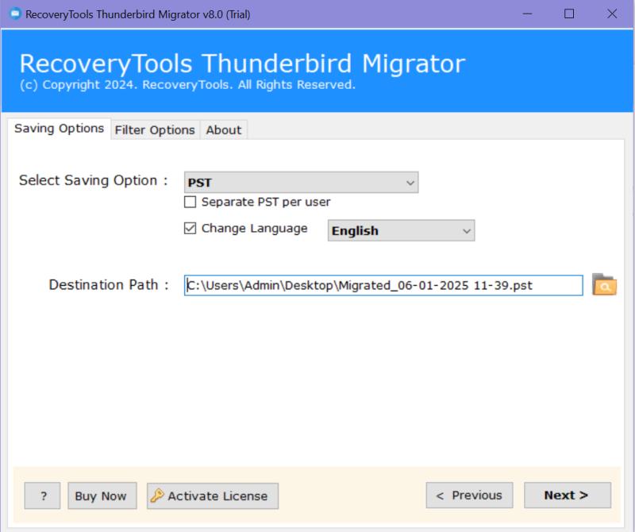The image size is (635, 532).
Task: Close the Thunderbird Migrator window
Action: (x=612, y=13)
